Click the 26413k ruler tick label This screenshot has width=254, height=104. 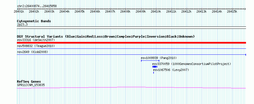(x=202, y=12)
